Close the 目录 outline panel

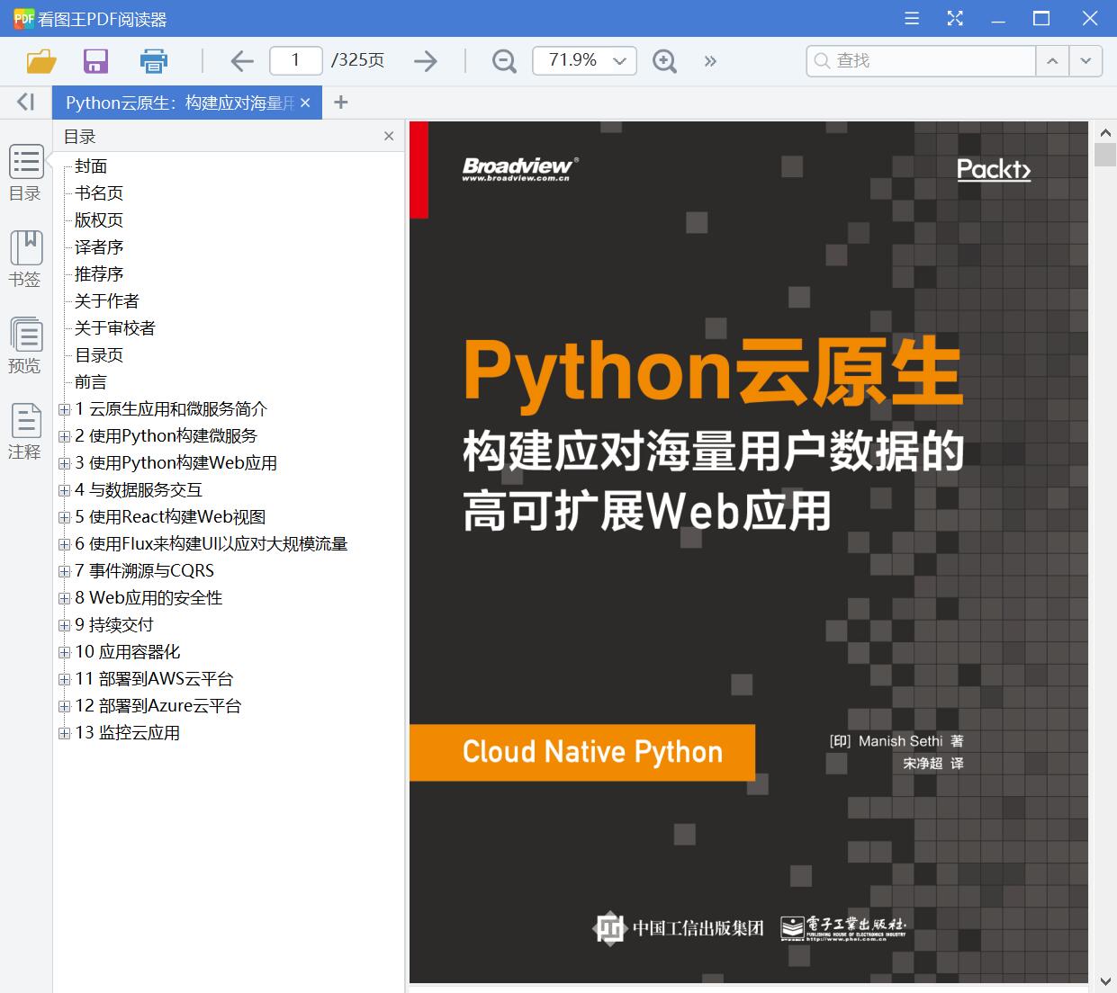point(389,136)
